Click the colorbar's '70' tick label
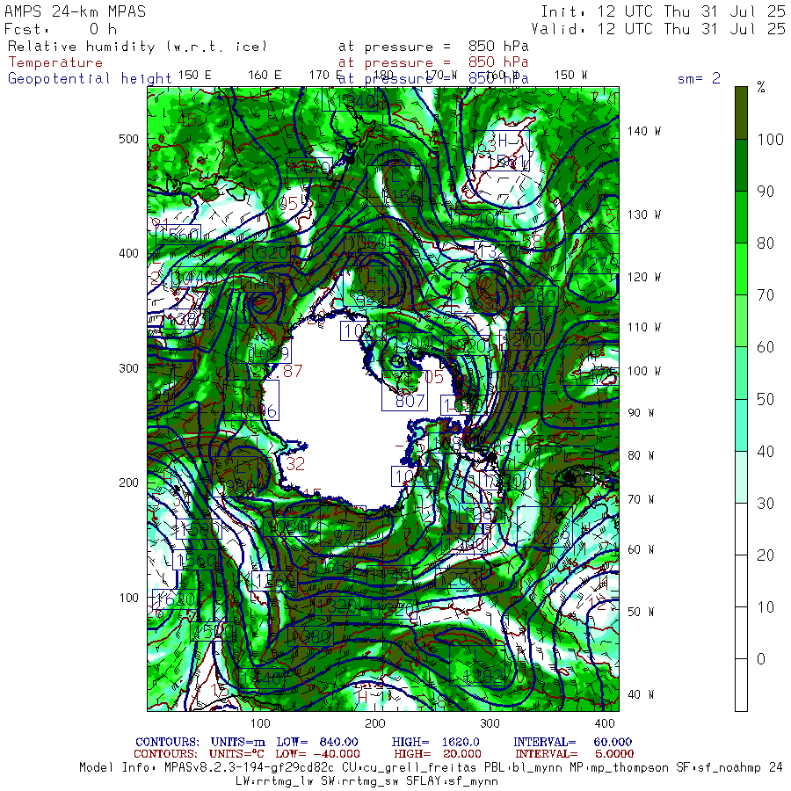Viewport: 791px width, 791px height. (766, 295)
